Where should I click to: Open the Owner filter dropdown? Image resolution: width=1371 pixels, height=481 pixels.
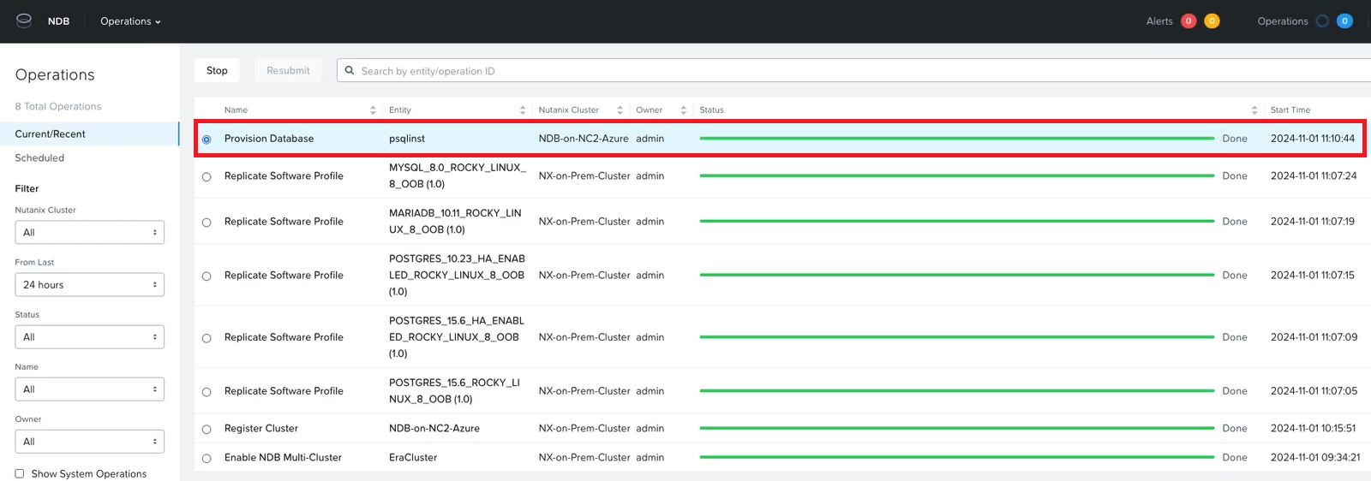[x=89, y=441]
